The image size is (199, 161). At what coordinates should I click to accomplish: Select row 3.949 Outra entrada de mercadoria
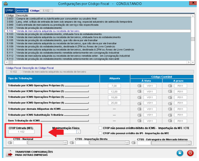coord(98,25)
